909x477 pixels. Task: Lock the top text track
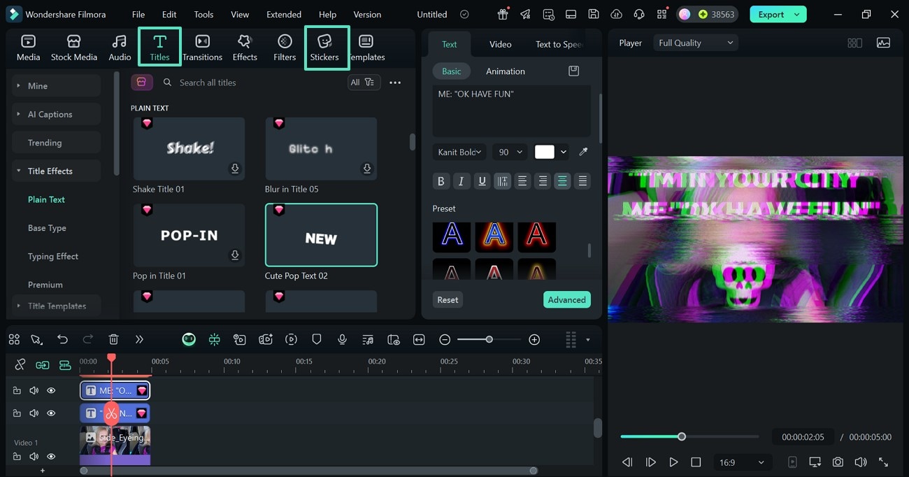[17, 390]
